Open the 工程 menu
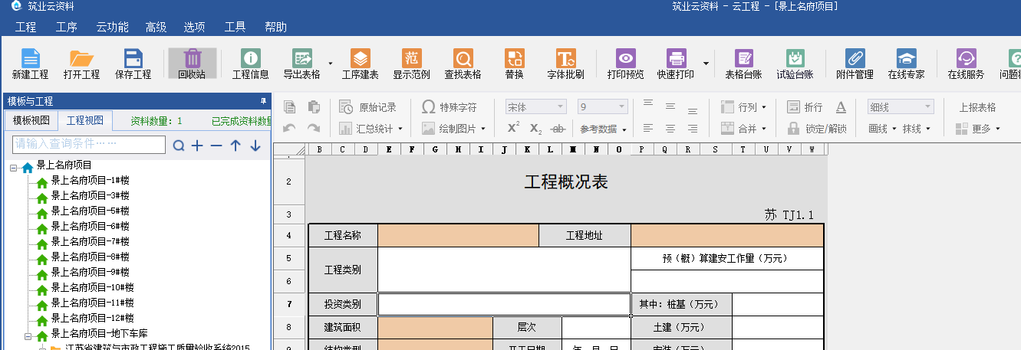1021x350 pixels. (x=26, y=27)
